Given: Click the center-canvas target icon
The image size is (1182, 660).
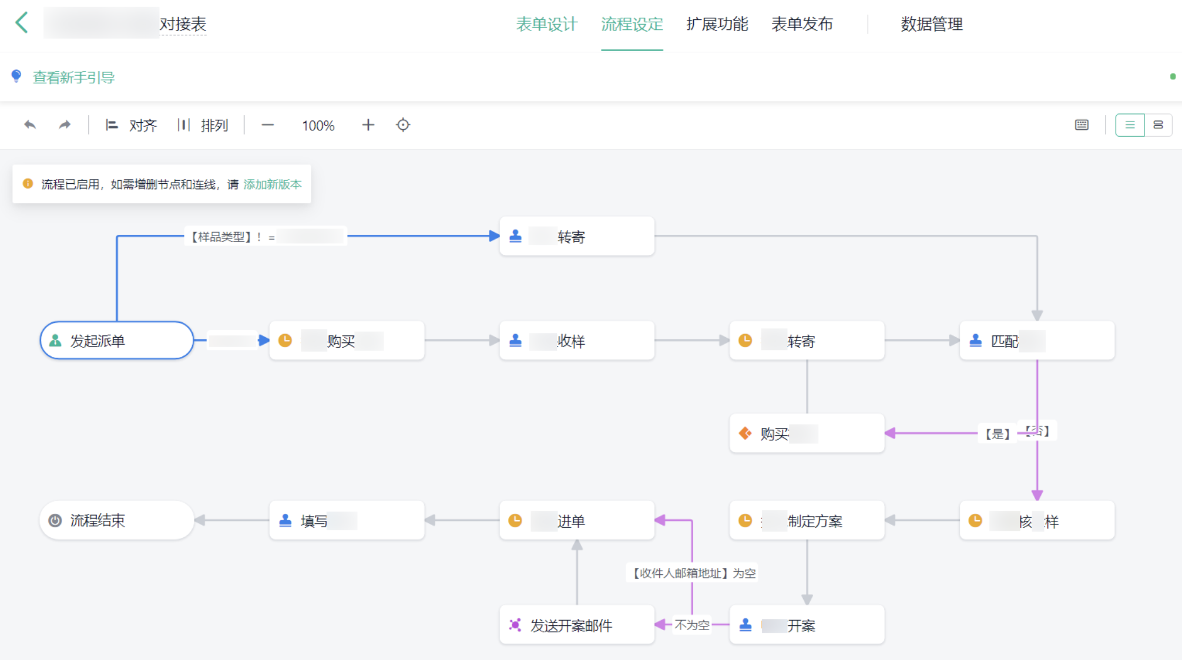Looking at the screenshot, I should click(x=403, y=125).
